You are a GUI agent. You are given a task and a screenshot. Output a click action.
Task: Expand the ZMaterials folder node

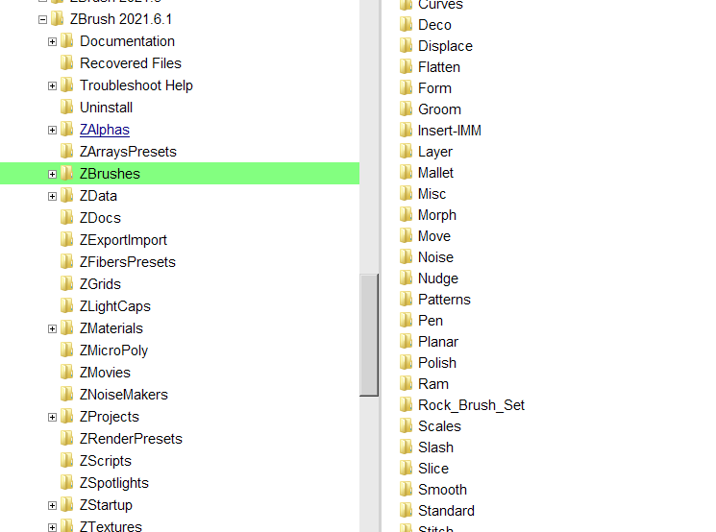click(52, 329)
